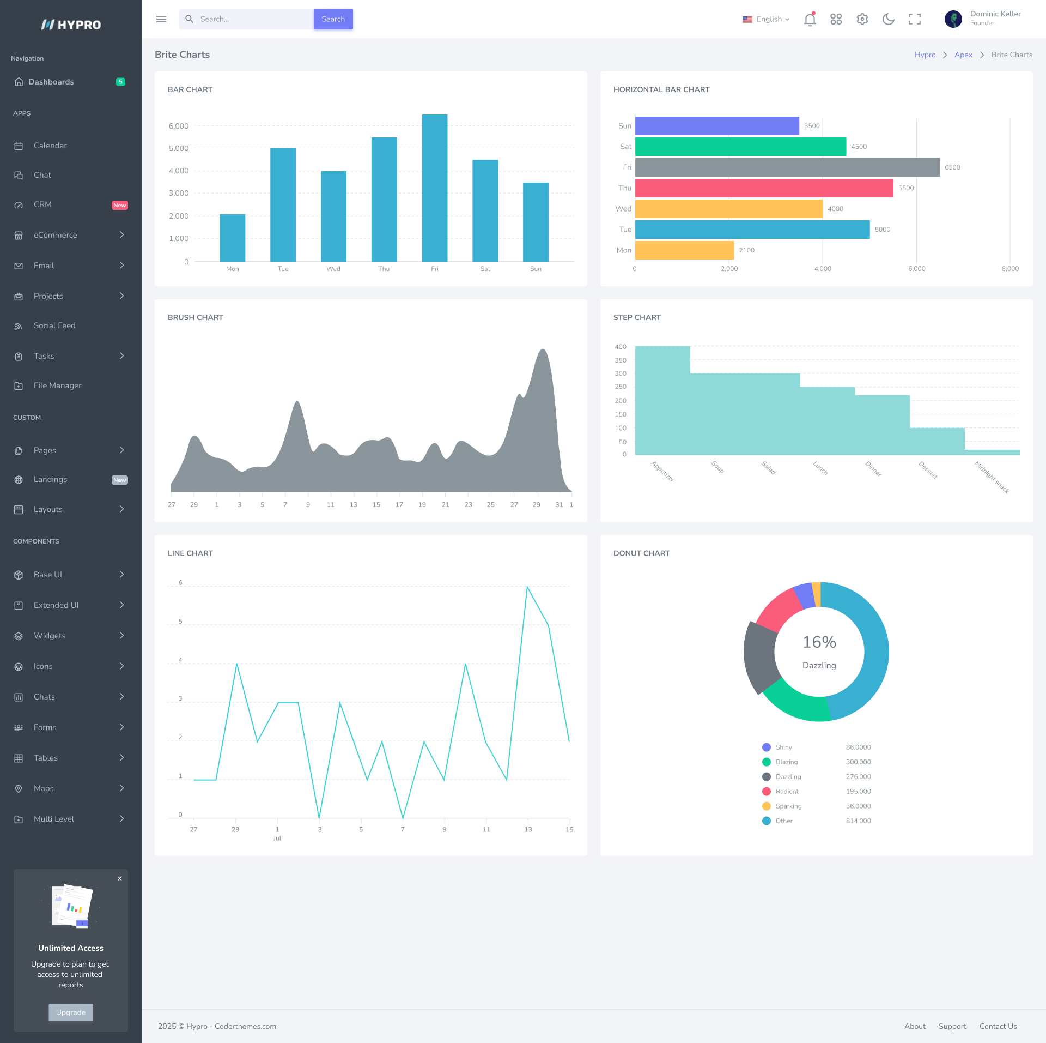Switch to dark mode with the moon icon
1046x1043 pixels.
(888, 19)
